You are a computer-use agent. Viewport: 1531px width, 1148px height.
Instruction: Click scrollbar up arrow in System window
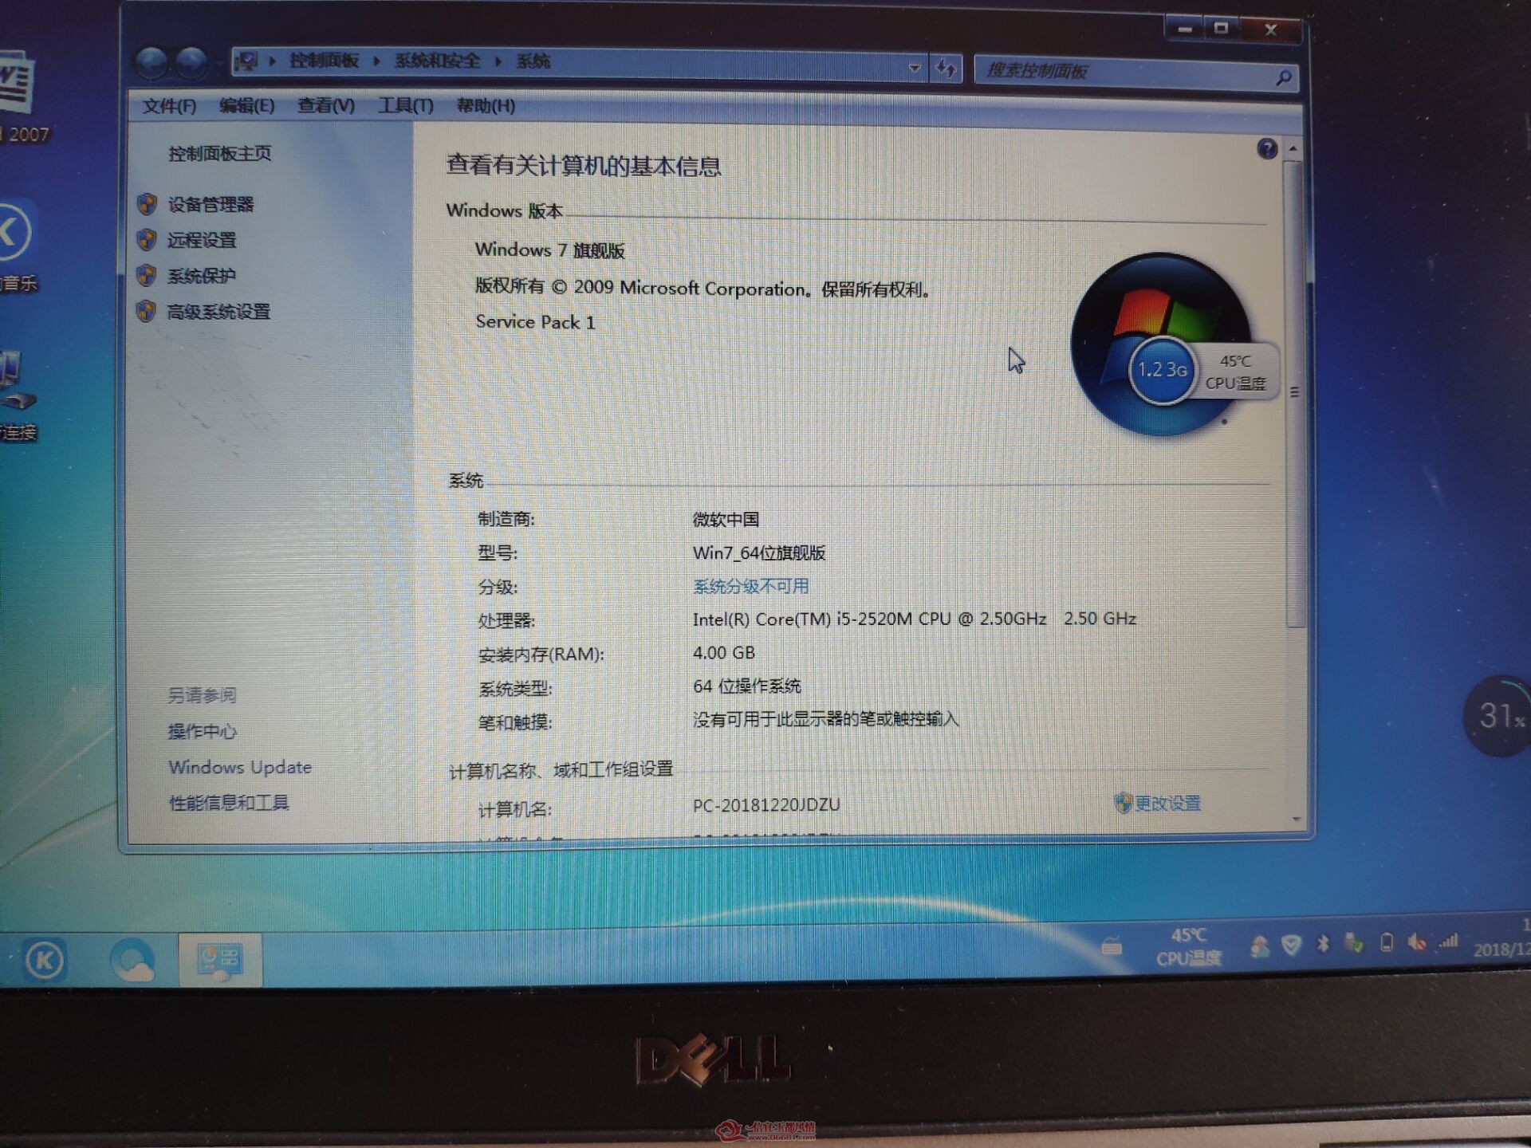coord(1293,149)
